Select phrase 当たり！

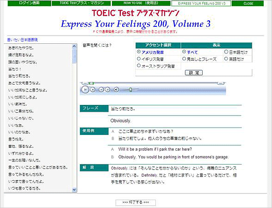[x=15, y=69]
